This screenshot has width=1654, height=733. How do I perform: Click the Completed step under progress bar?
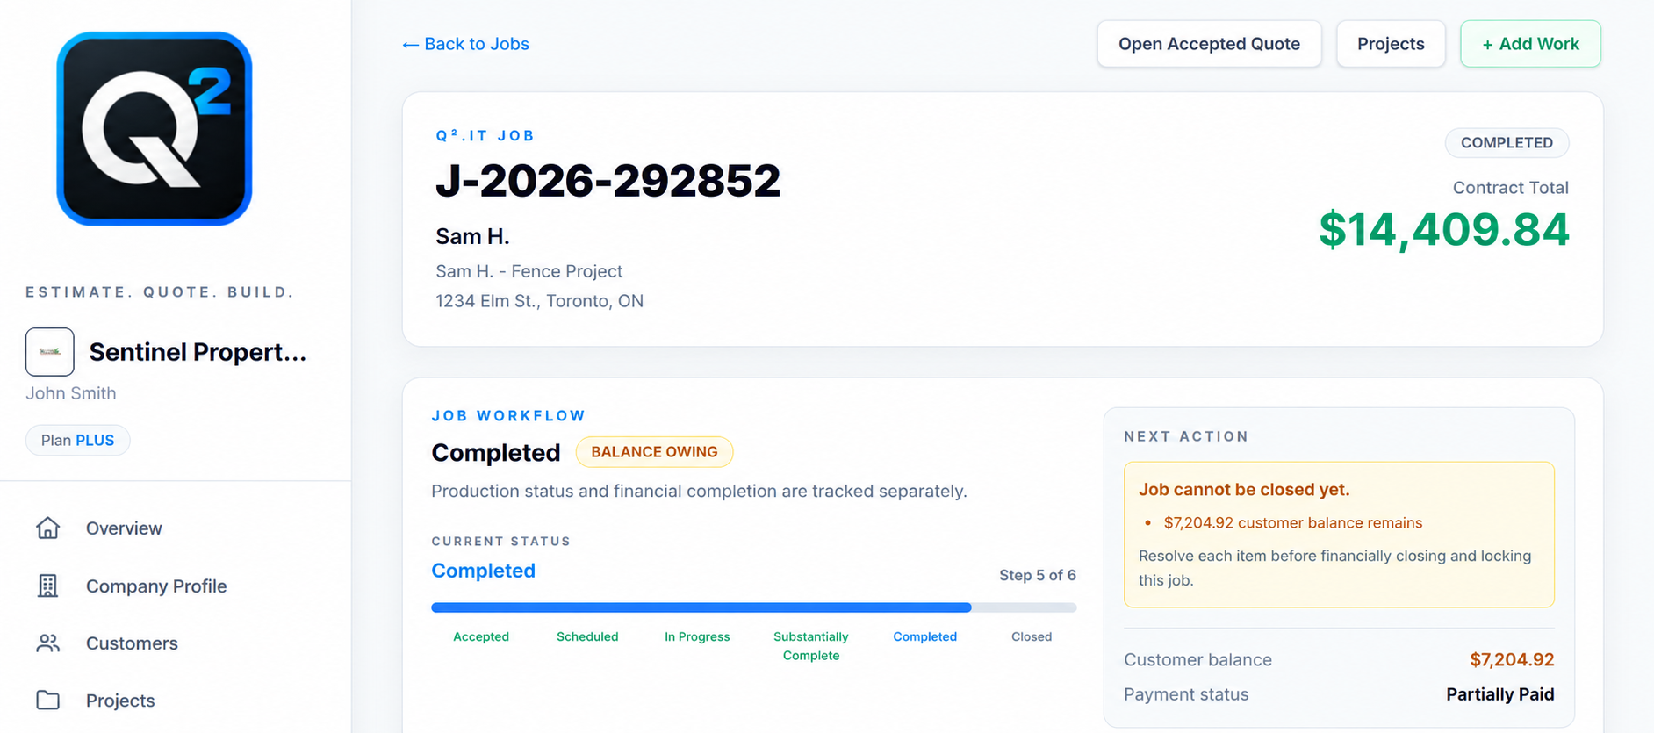(925, 636)
